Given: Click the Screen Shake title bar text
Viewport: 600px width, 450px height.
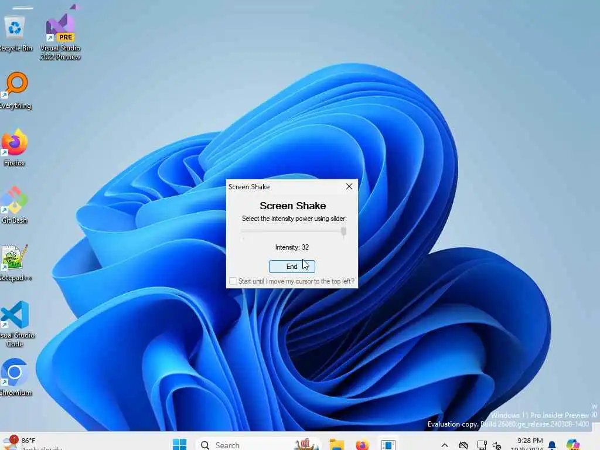Looking at the screenshot, I should tap(249, 187).
